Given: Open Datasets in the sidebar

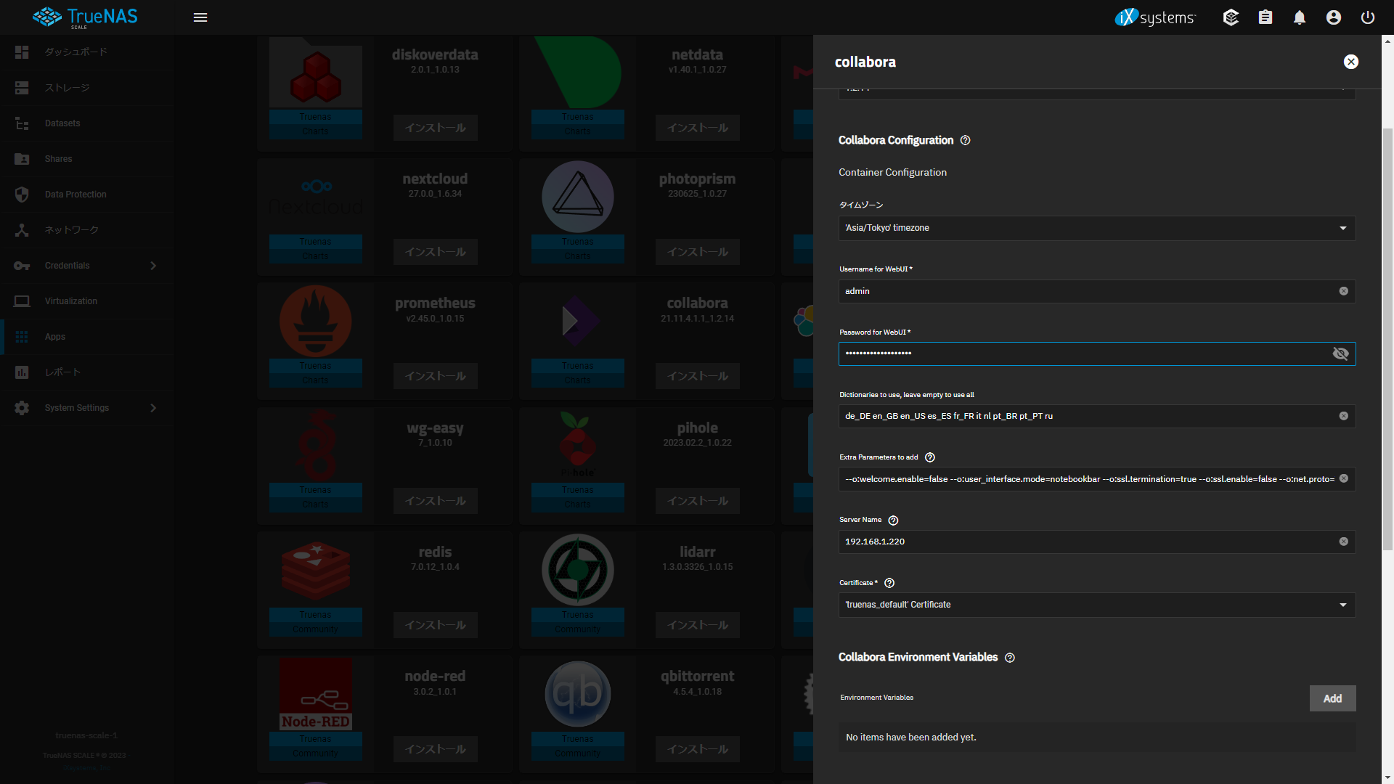Looking at the screenshot, I should [x=62, y=123].
